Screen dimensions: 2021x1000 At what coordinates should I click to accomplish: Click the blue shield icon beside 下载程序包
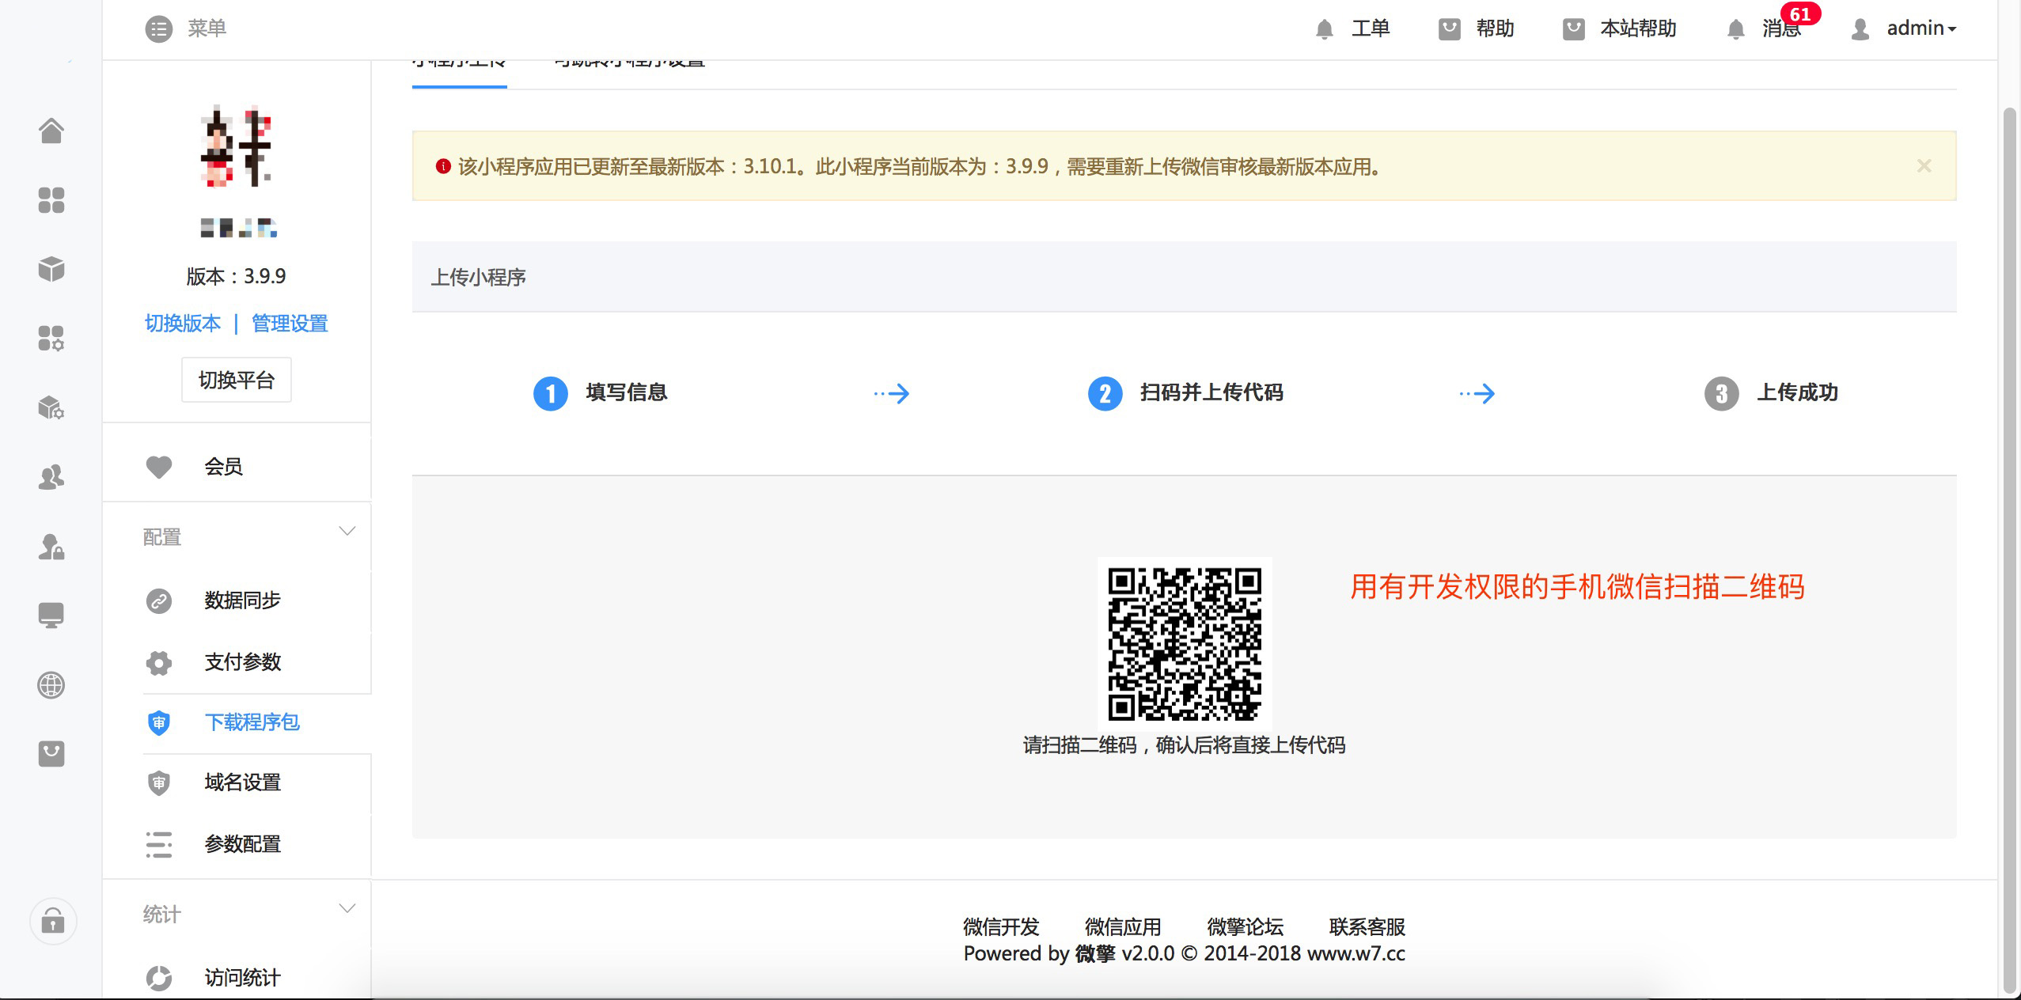tap(159, 722)
